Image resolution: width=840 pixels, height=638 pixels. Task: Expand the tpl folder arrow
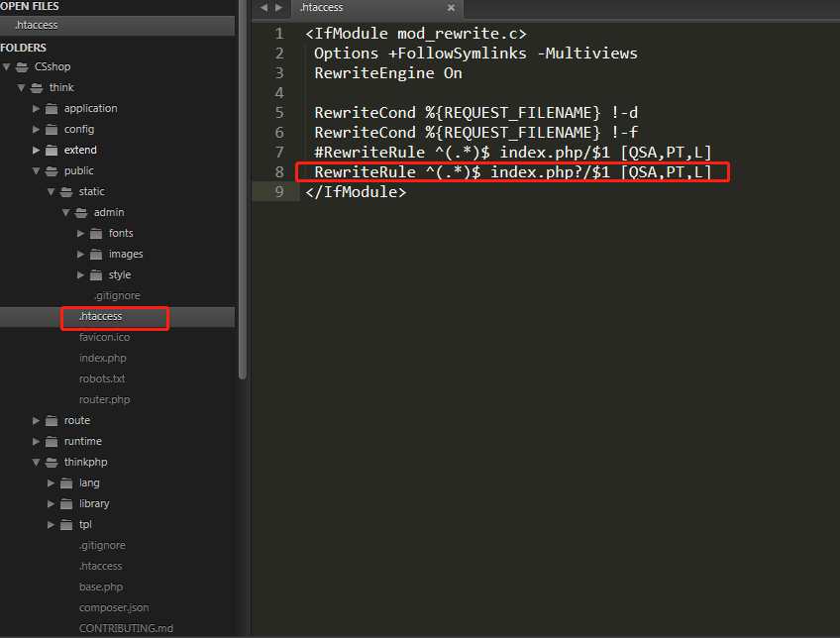coord(51,525)
